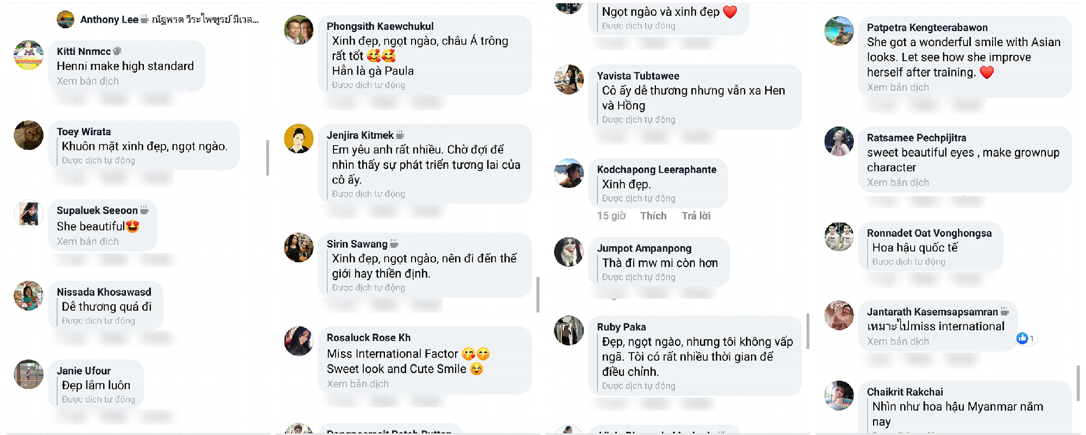Image resolution: width=1086 pixels, height=435 pixels.
Task: Click Patpetra Kengteerabawon's profile picture
Action: (x=839, y=31)
